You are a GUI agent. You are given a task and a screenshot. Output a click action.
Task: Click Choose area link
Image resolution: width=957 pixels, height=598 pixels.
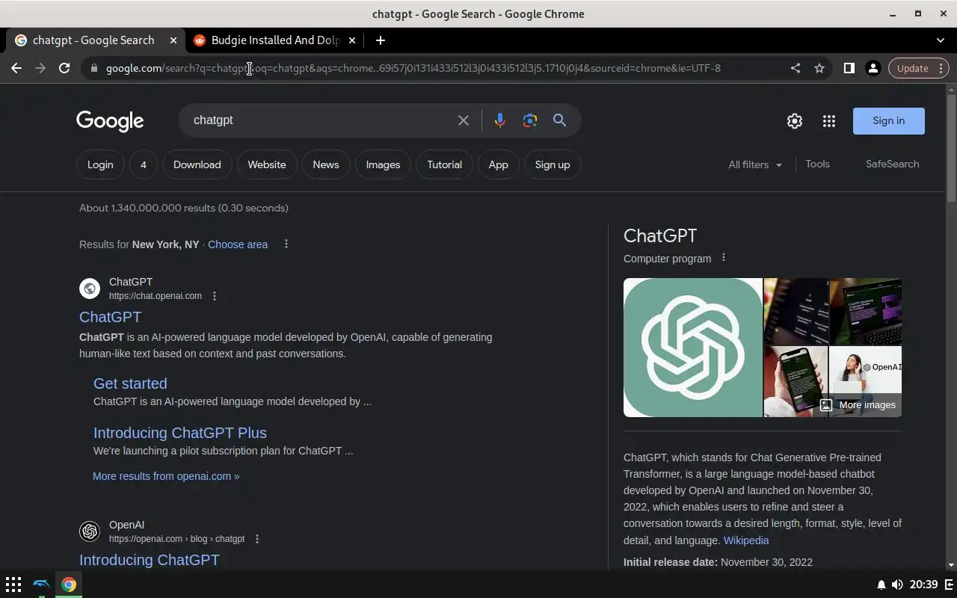[x=238, y=244]
